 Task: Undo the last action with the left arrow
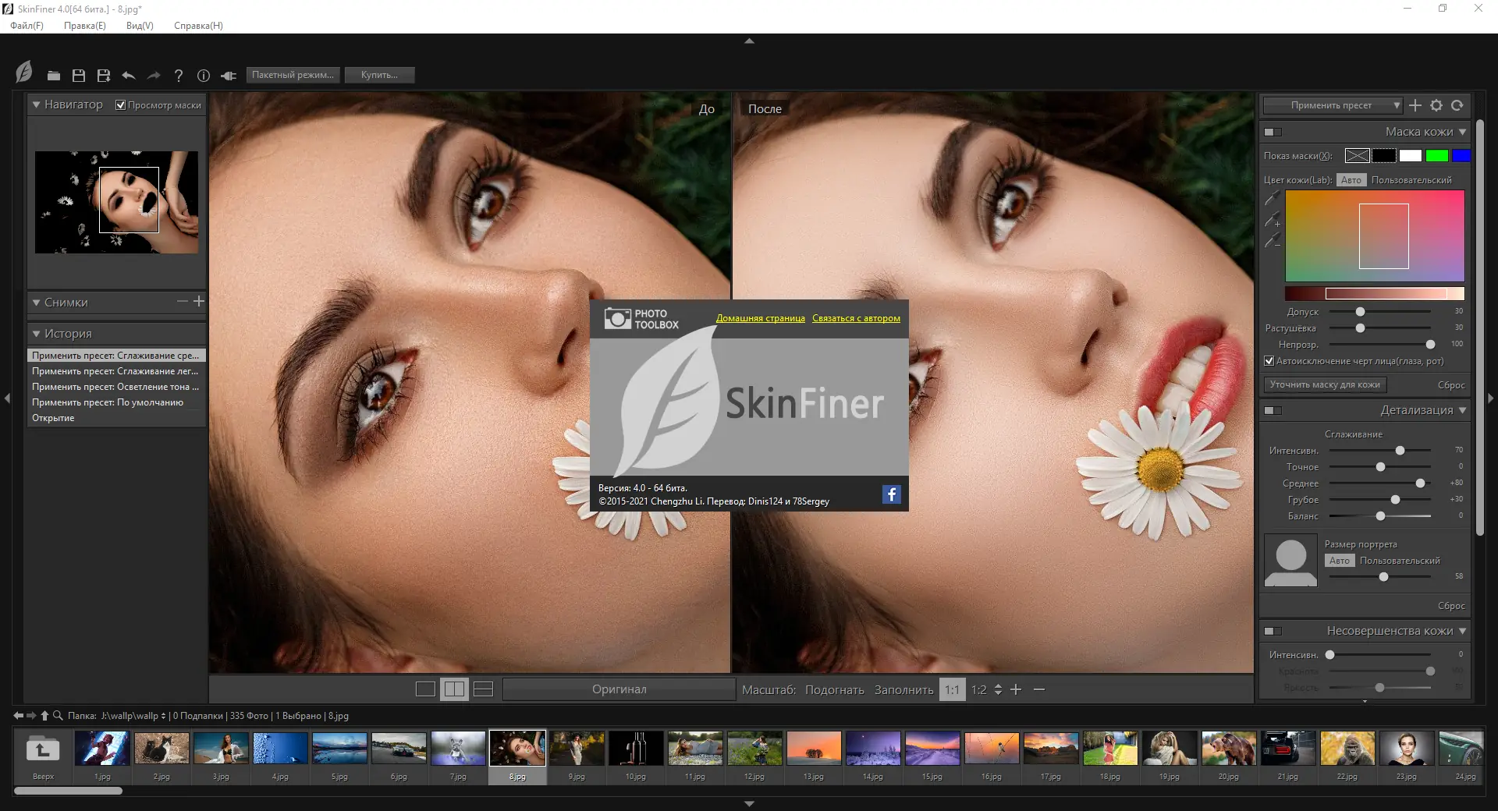(129, 76)
